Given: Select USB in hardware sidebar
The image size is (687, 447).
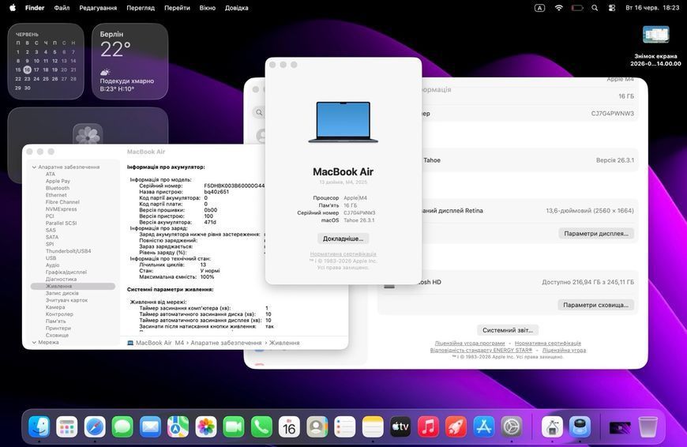Looking at the screenshot, I should pyautogui.click(x=51, y=258).
